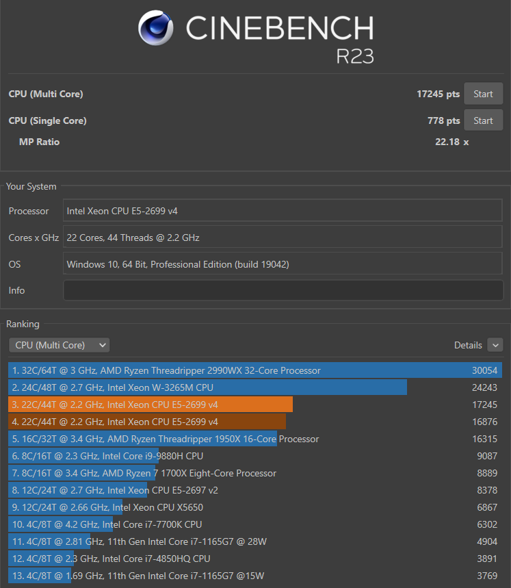Click the 30054 score in ranking
This screenshot has width=511, height=588.
point(484,370)
